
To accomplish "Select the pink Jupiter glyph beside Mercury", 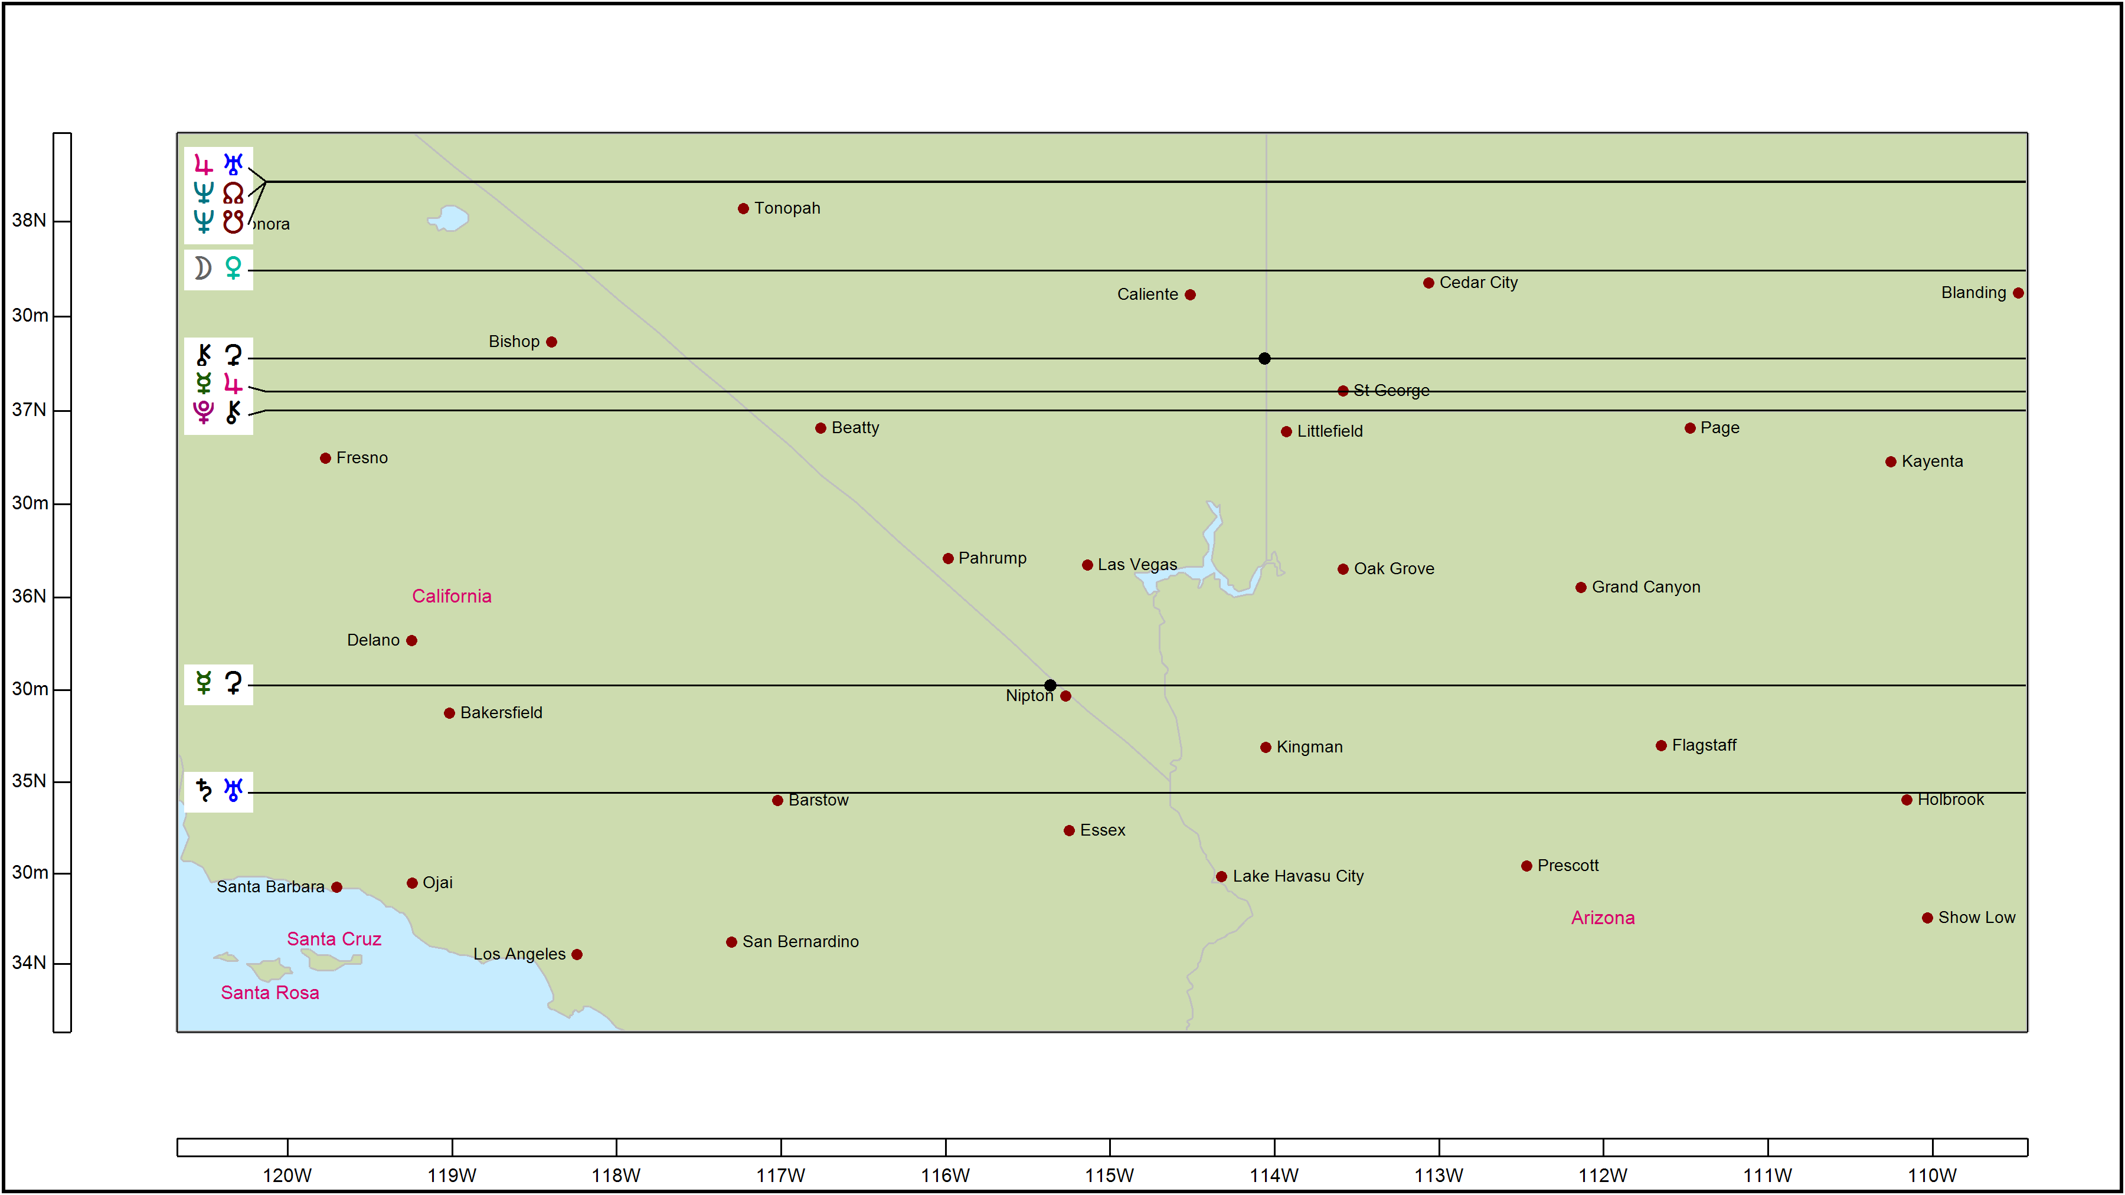I will tap(233, 382).
